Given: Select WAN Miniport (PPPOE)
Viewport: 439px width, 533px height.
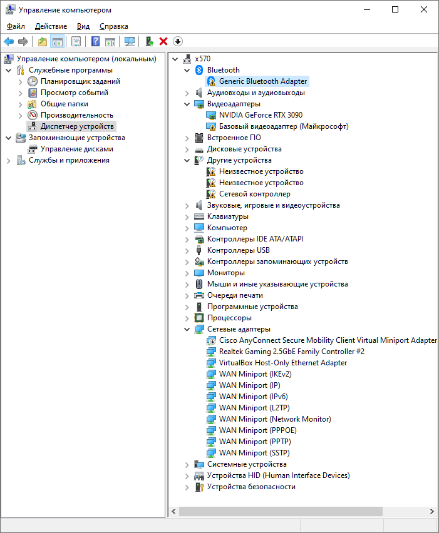Looking at the screenshot, I should tap(257, 430).
